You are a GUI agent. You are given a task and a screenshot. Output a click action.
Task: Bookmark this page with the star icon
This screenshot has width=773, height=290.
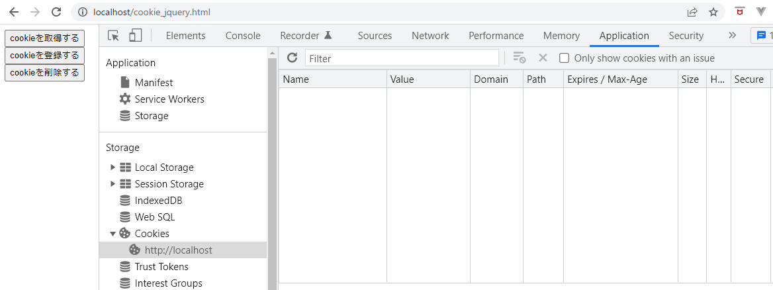713,13
